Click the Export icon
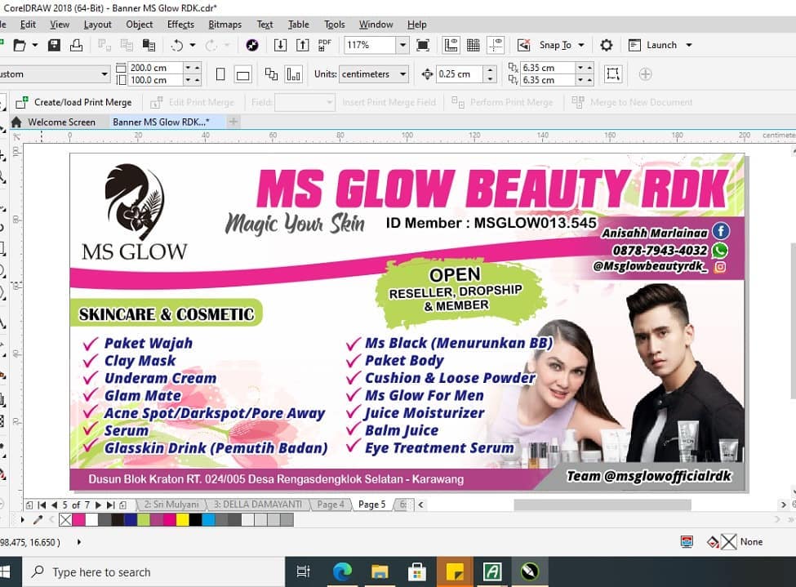Screen dimensions: 796x587 click(303, 45)
